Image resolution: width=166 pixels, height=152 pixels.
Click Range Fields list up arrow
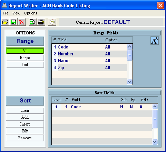pyautogui.click(x=129, y=46)
